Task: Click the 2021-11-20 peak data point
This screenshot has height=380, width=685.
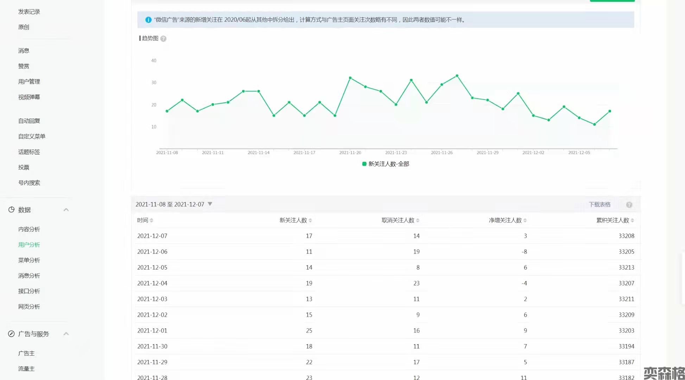Action: (350, 78)
